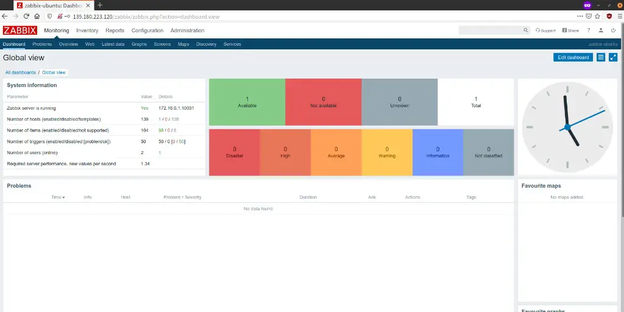Go back with the browser back arrow
Viewport: 624px width, 312px height.
coord(5,16)
